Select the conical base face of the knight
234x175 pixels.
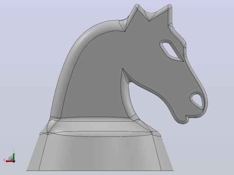point(100,154)
